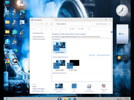The image size is (134, 100).
Task: Click the alien head taskbar icon
Action: (59, 99)
